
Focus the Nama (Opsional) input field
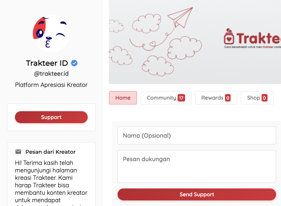[197, 135]
